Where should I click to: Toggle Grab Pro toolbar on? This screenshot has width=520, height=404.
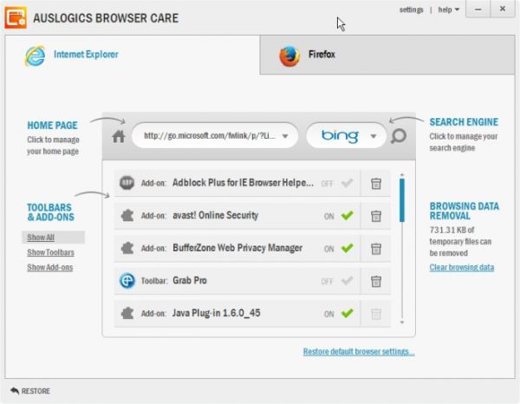pyautogui.click(x=348, y=281)
